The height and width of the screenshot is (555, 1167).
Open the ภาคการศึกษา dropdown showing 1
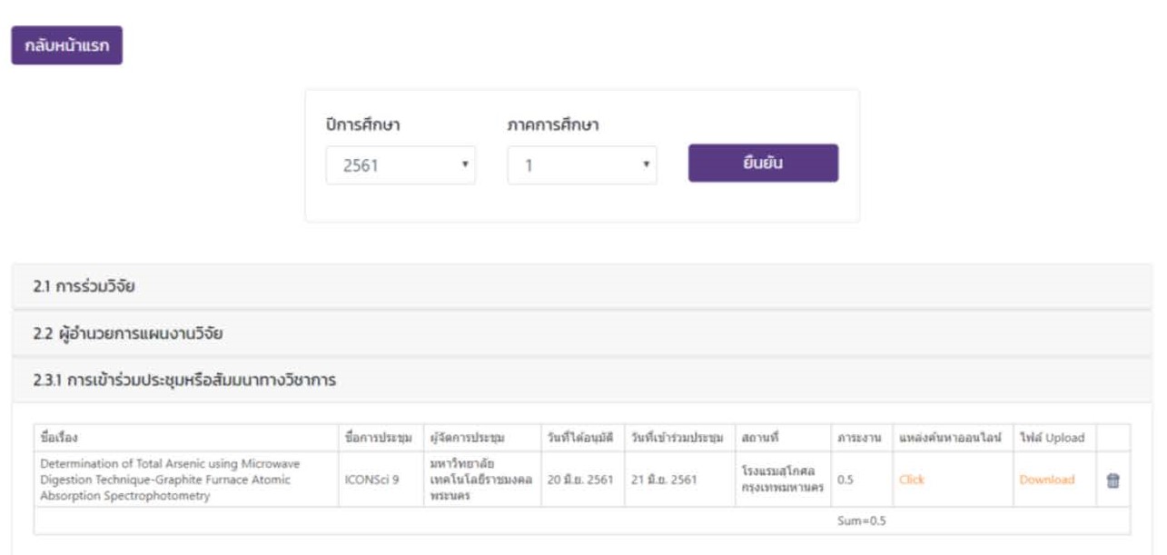pos(581,166)
